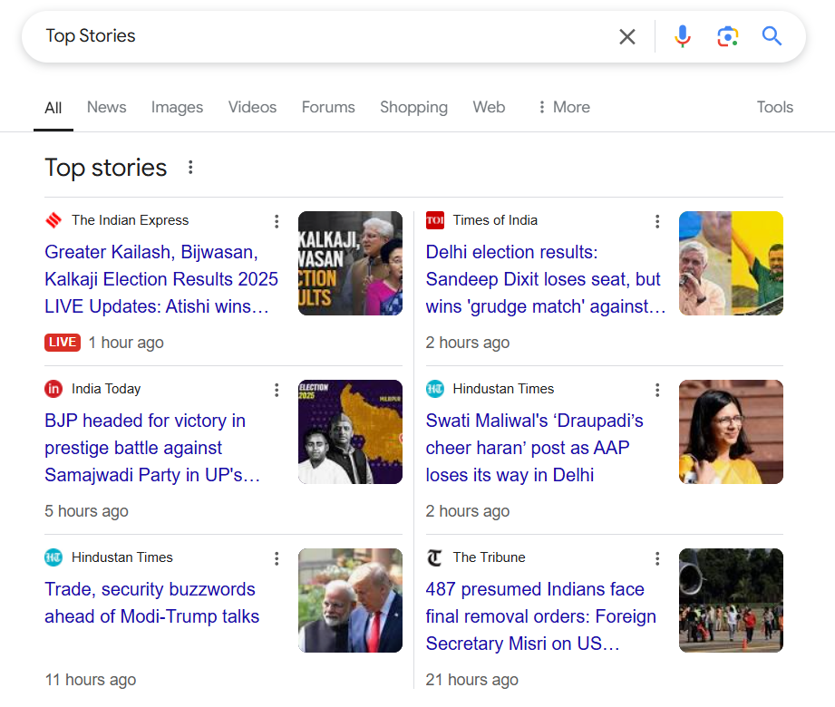Click the Top stories section heading
Viewport: 835px width, 707px height.
point(105,169)
